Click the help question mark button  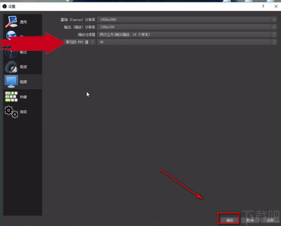[x=263, y=6]
